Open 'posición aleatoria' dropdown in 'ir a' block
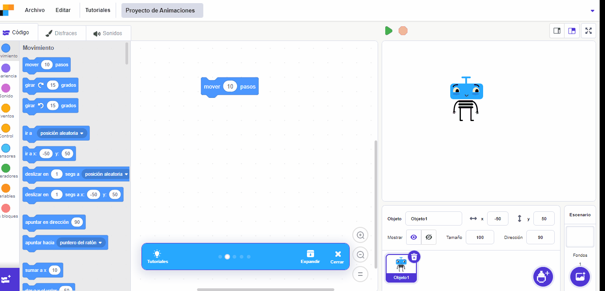605x291 pixels. 62,133
